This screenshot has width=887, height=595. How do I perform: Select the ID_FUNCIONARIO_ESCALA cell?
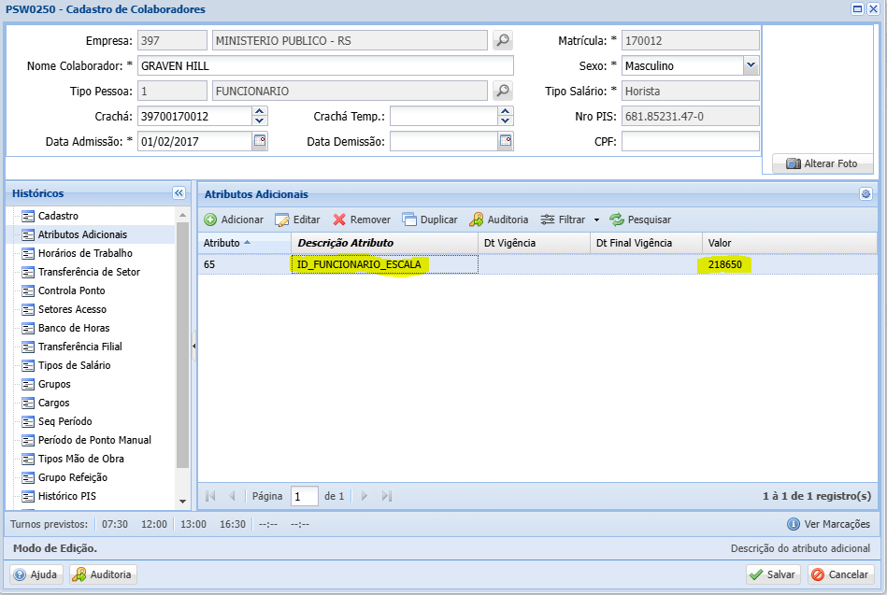pyautogui.click(x=385, y=264)
